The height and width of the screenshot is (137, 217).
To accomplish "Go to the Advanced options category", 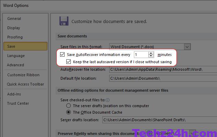I will (x=15, y=65).
